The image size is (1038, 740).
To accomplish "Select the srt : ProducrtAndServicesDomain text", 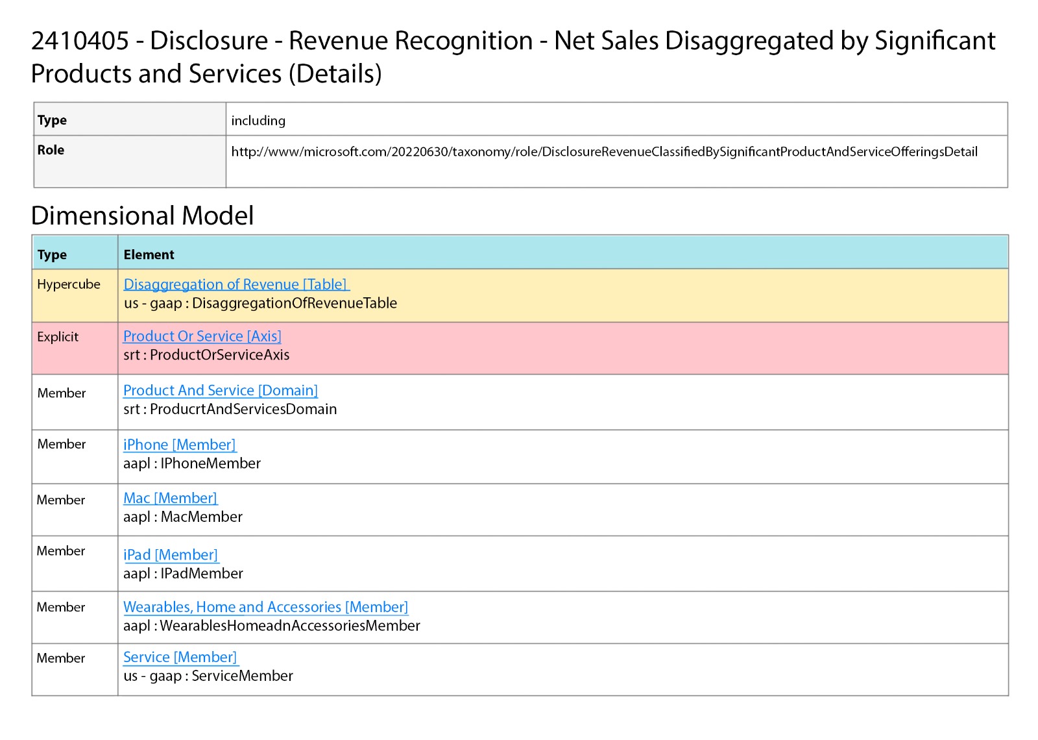I will tap(230, 409).
